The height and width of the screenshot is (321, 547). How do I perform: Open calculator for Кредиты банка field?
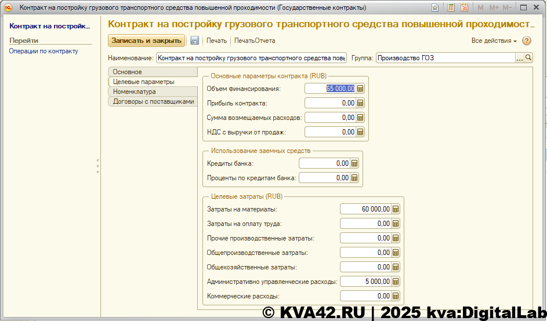(355, 163)
